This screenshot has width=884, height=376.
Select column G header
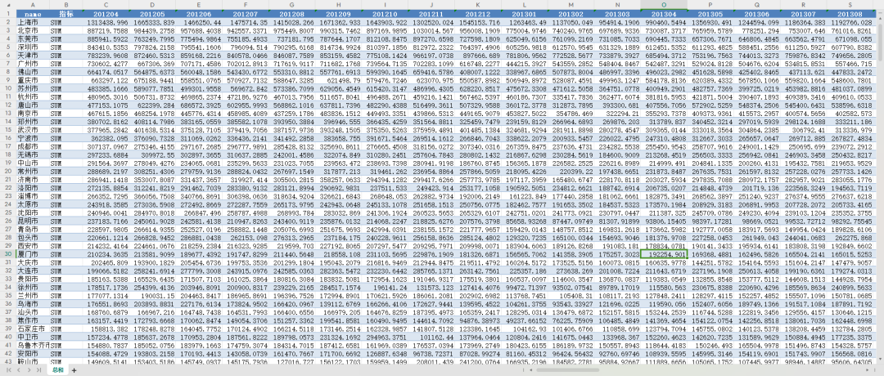291,4
